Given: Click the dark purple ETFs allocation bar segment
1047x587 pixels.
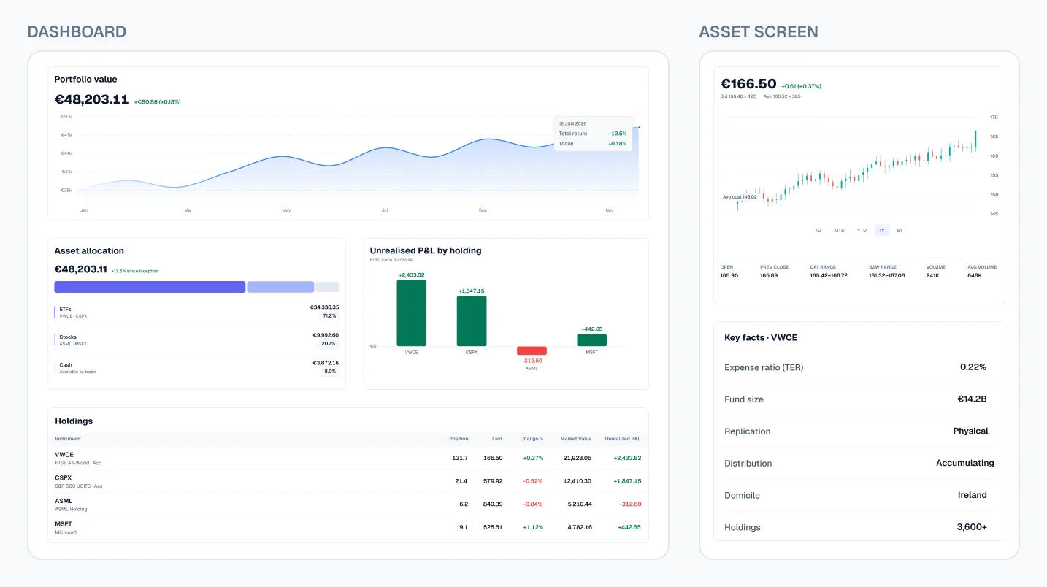Looking at the screenshot, I should coord(150,287).
